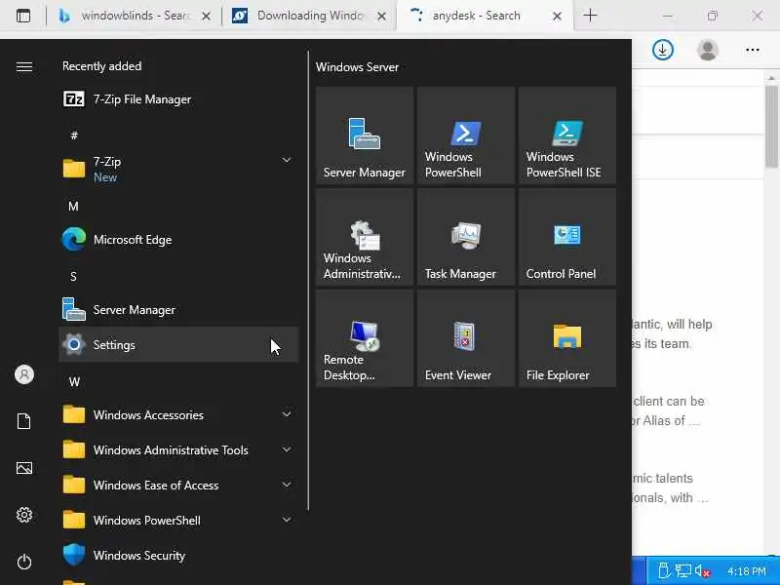Open Edge downloads icon in toolbar
Viewport: 780px width, 585px height.
663,50
